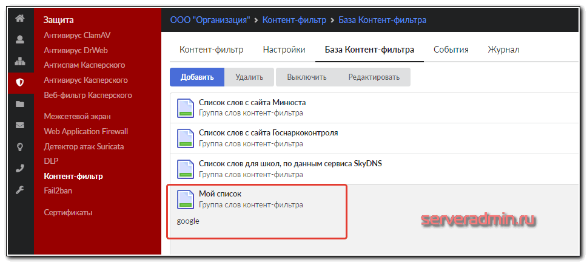The image size is (587, 263).
Task: Click the Редактировать button
Action: pyautogui.click(x=374, y=77)
